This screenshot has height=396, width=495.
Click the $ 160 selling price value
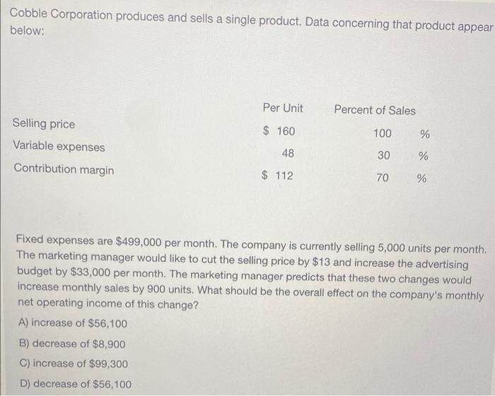(x=279, y=131)
